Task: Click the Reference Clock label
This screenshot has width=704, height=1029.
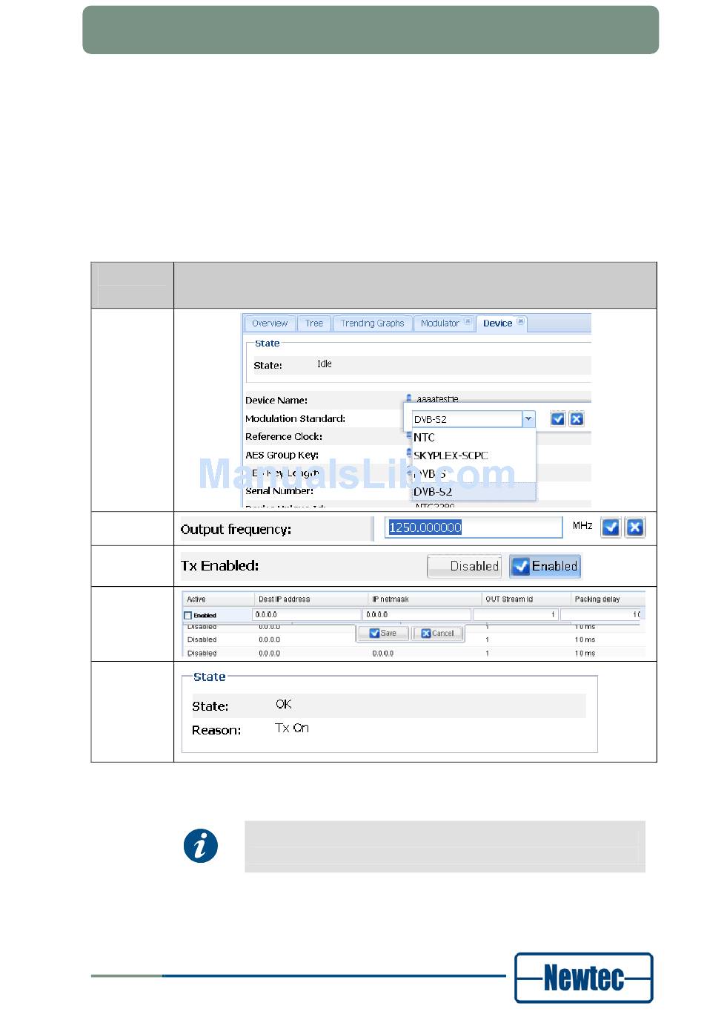Action: click(x=284, y=437)
